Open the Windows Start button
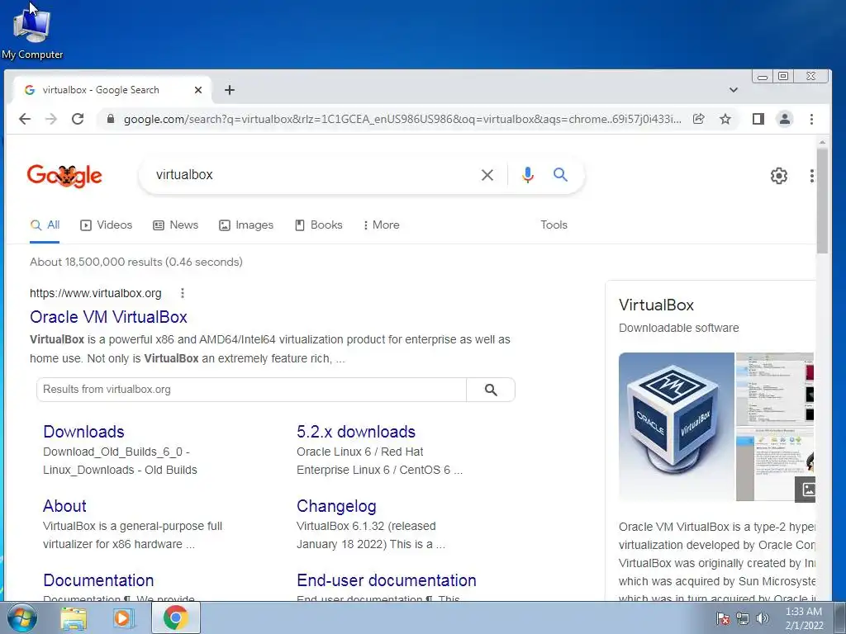Screen dimensions: 846x634 (x=22, y=617)
